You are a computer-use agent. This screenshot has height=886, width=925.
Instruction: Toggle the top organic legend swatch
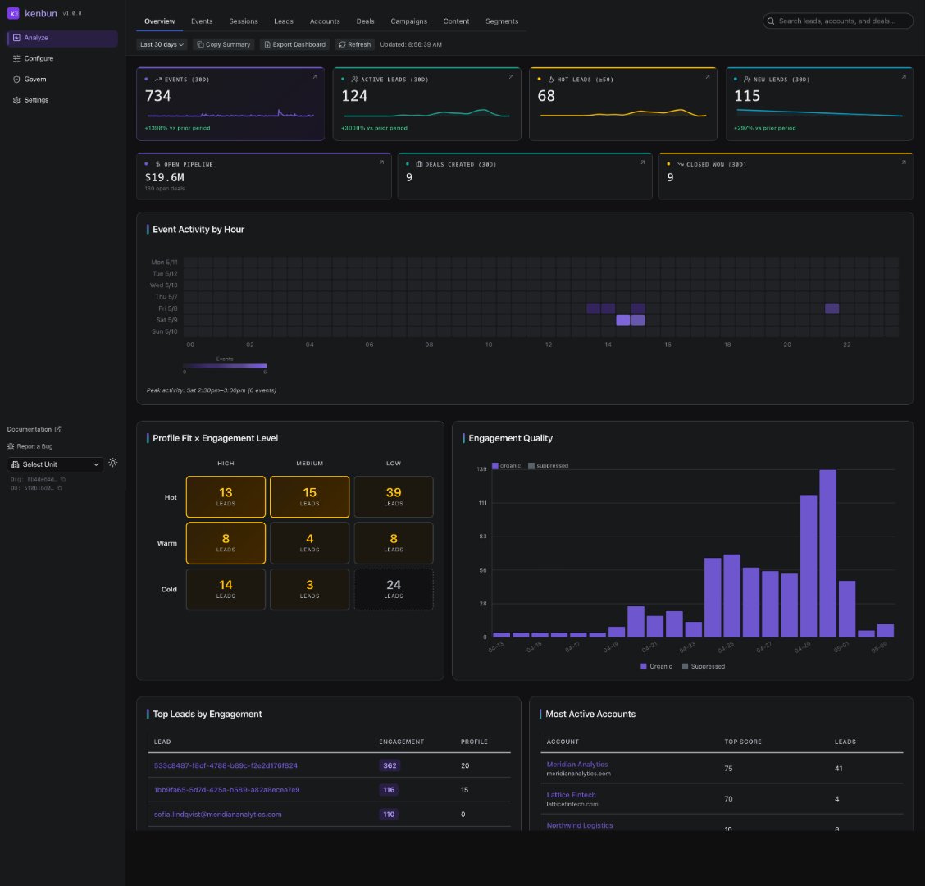point(495,466)
